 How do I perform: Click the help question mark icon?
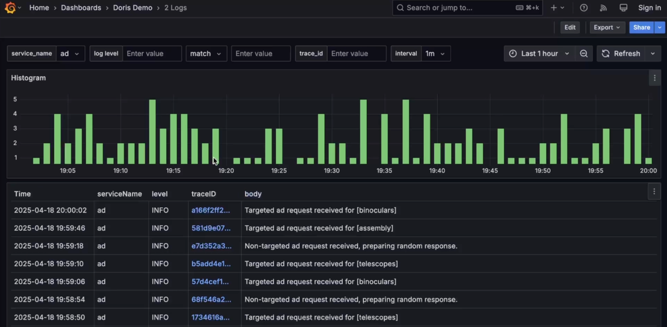[x=584, y=7]
